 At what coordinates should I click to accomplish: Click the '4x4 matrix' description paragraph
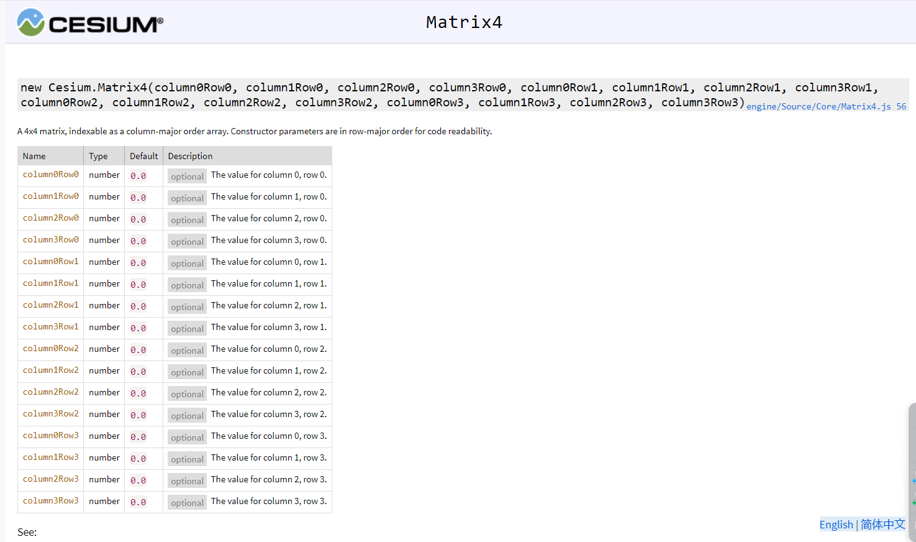255,131
